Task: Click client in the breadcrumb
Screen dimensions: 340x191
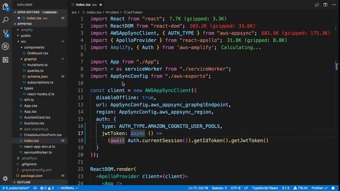Action: point(114,12)
